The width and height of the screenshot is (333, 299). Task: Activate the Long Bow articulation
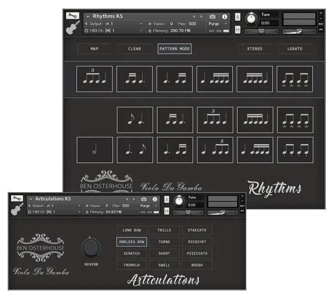pyautogui.click(x=132, y=230)
